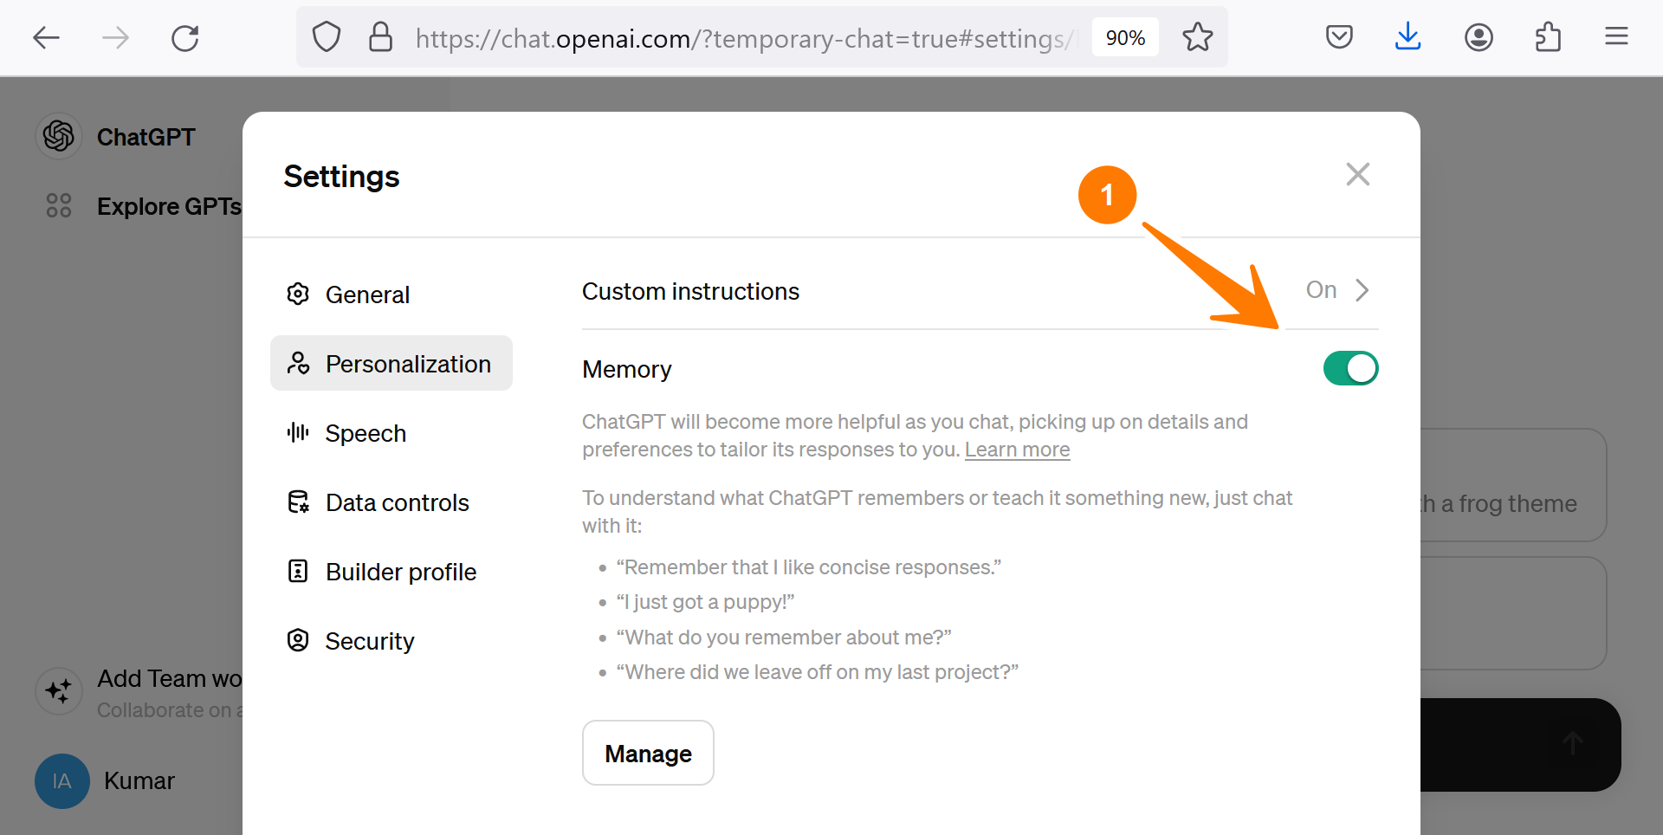The width and height of the screenshot is (1663, 835).
Task: Select the Data controls icon
Action: coord(298,502)
